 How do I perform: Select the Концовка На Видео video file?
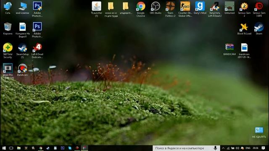coord(22,30)
